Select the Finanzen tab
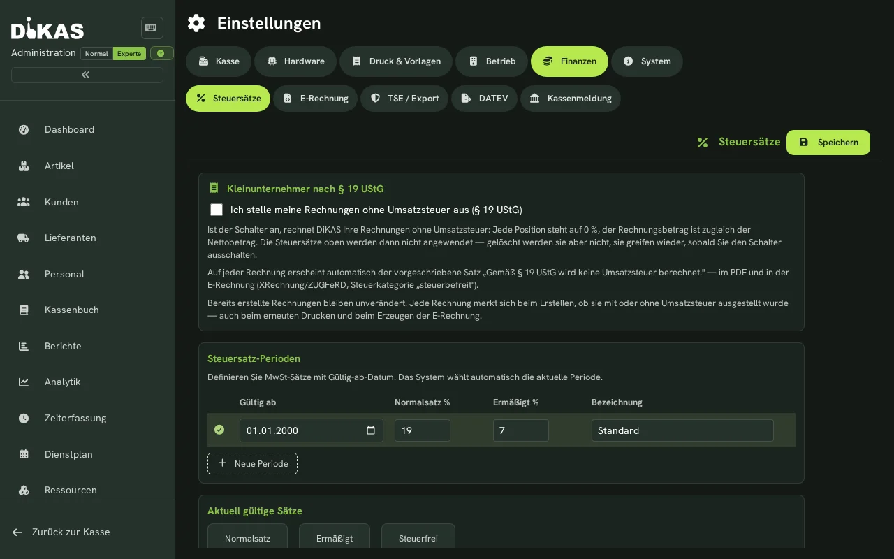 569,61
